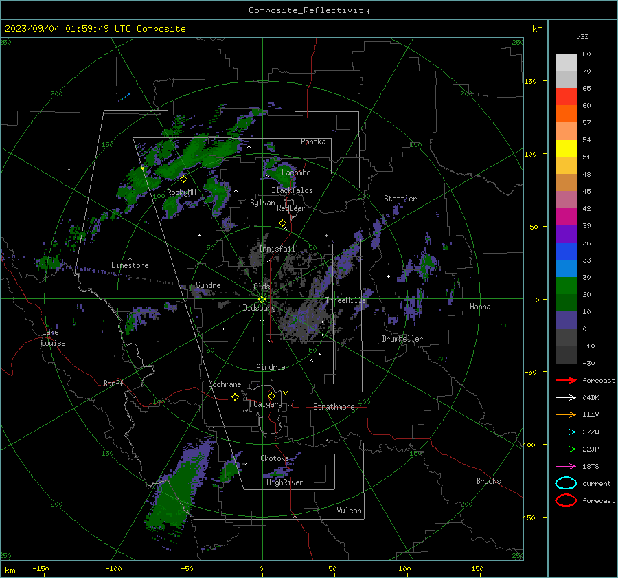Click the Drumheller town label
Image resolution: width=618 pixels, height=578 pixels.
pyautogui.click(x=402, y=339)
